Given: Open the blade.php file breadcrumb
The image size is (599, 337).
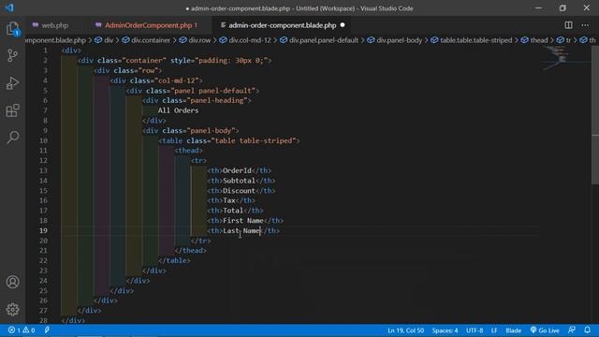Looking at the screenshot, I should click(56, 40).
